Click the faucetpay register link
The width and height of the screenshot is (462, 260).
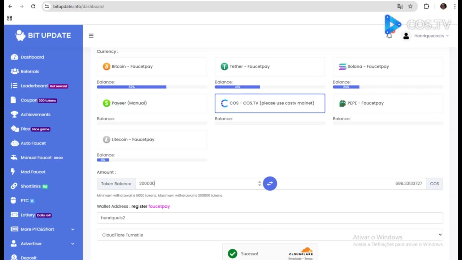tap(159, 206)
